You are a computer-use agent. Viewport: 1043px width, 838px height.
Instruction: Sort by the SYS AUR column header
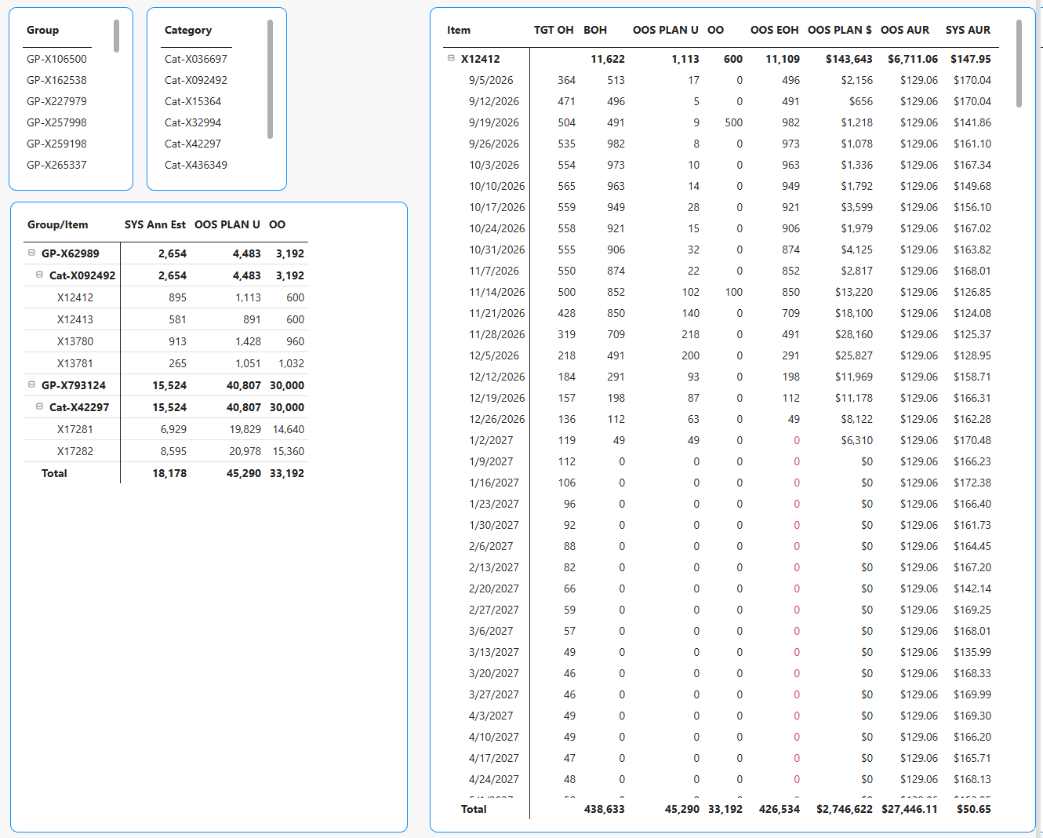click(x=968, y=30)
